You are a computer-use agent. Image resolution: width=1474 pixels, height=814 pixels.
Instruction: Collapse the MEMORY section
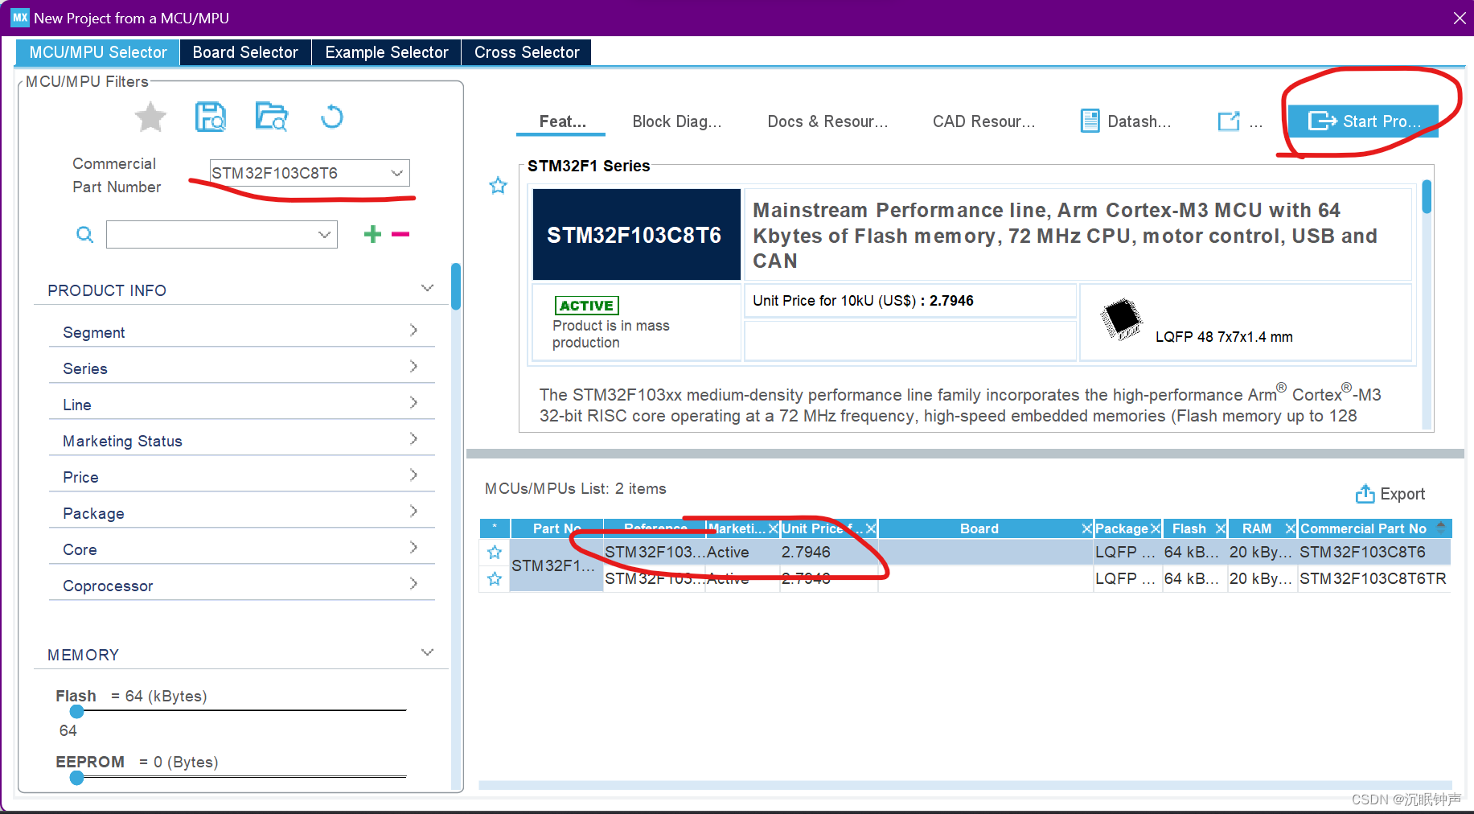pos(428,652)
